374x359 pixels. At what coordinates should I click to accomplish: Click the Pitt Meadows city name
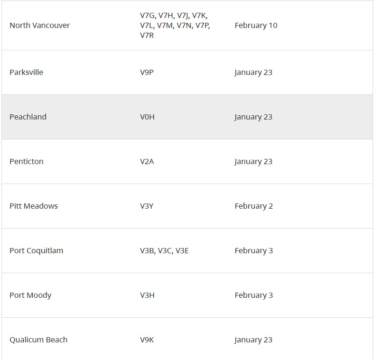pyautogui.click(x=34, y=206)
